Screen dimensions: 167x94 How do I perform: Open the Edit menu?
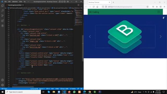click(9, 2)
